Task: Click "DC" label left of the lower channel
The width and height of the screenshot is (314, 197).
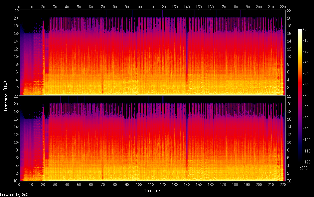Action: [16, 181]
